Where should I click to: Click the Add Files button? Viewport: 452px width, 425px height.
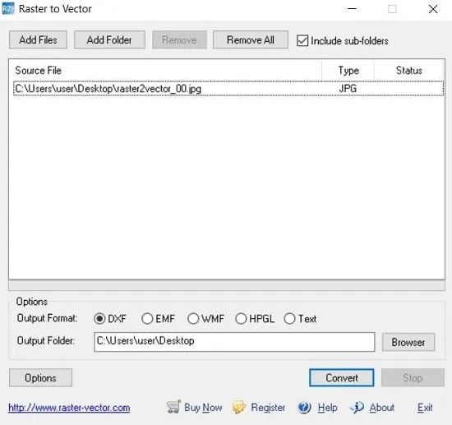pos(38,39)
